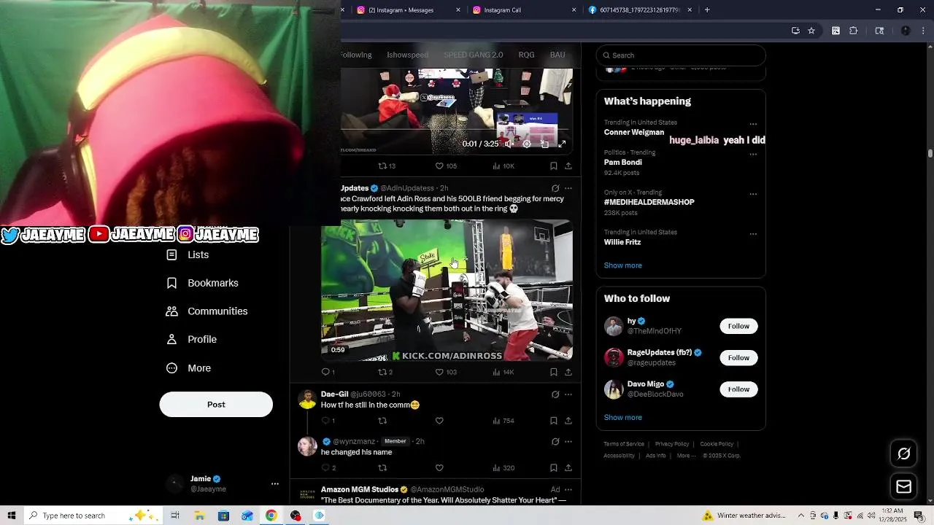Follow RageUpdates account
The height and width of the screenshot is (525, 934).
point(738,358)
